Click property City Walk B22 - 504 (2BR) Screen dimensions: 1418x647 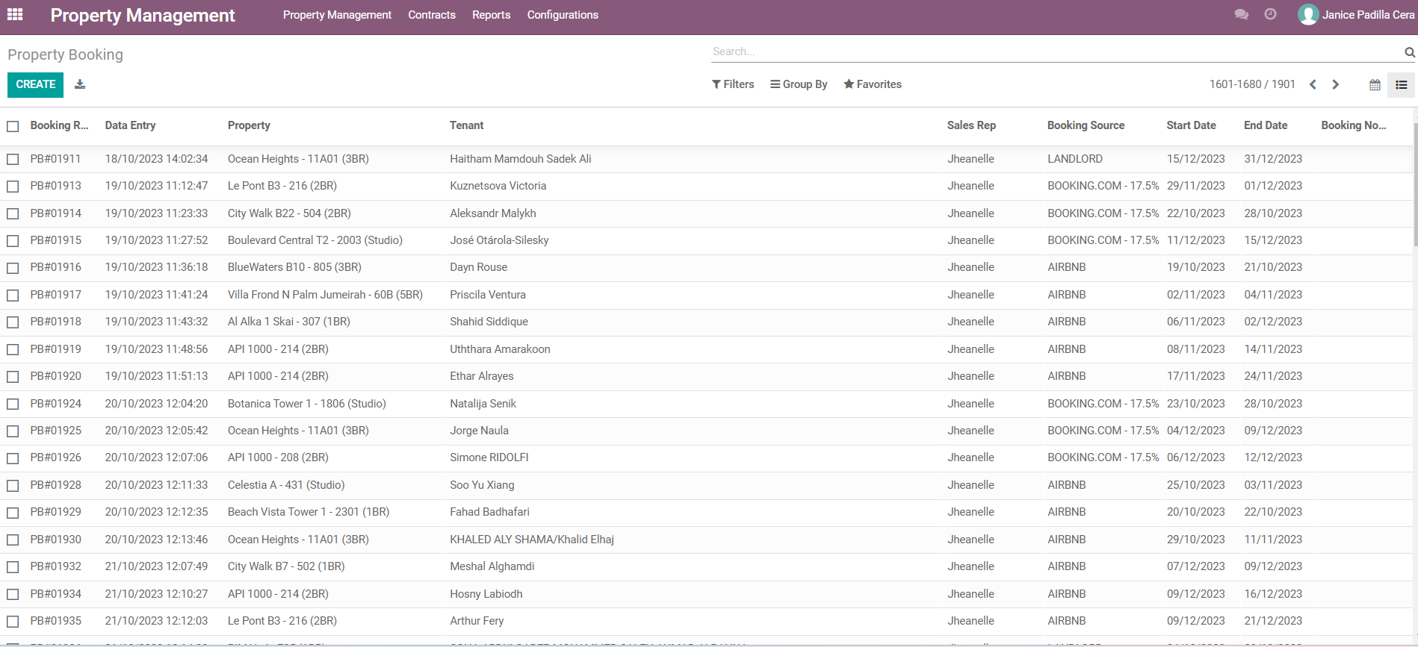[x=289, y=213]
